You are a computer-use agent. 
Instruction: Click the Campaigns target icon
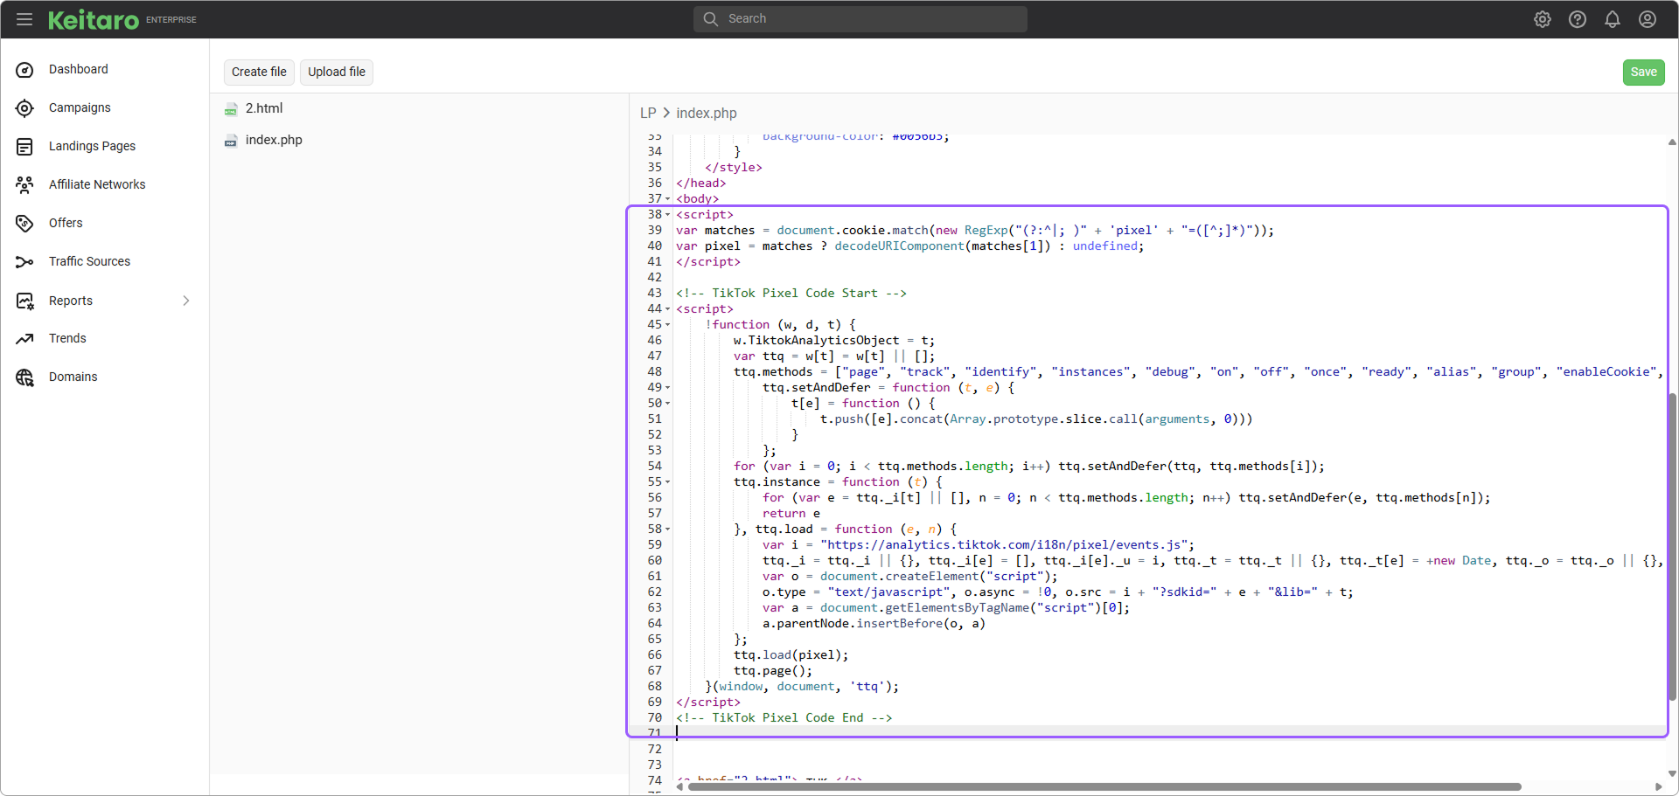(24, 108)
